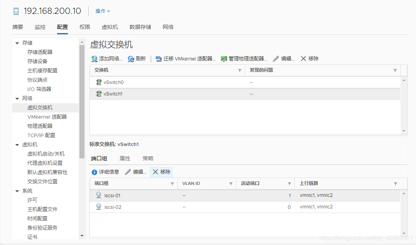Click the iscsi-02 port group icon
This screenshot has width=416, height=245.
[x=99, y=206]
